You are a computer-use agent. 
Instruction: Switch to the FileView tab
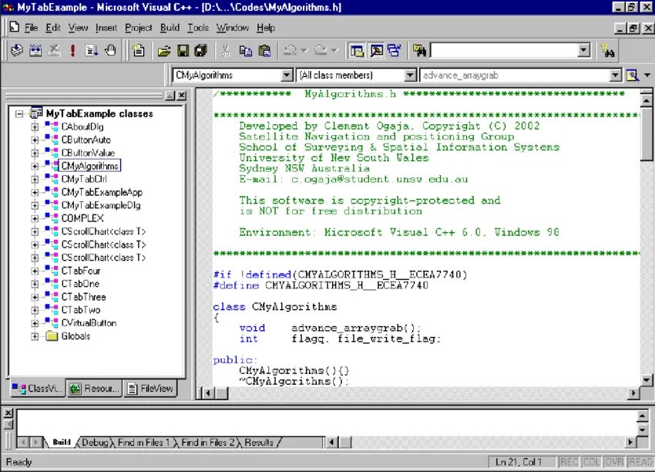pyautogui.click(x=150, y=389)
